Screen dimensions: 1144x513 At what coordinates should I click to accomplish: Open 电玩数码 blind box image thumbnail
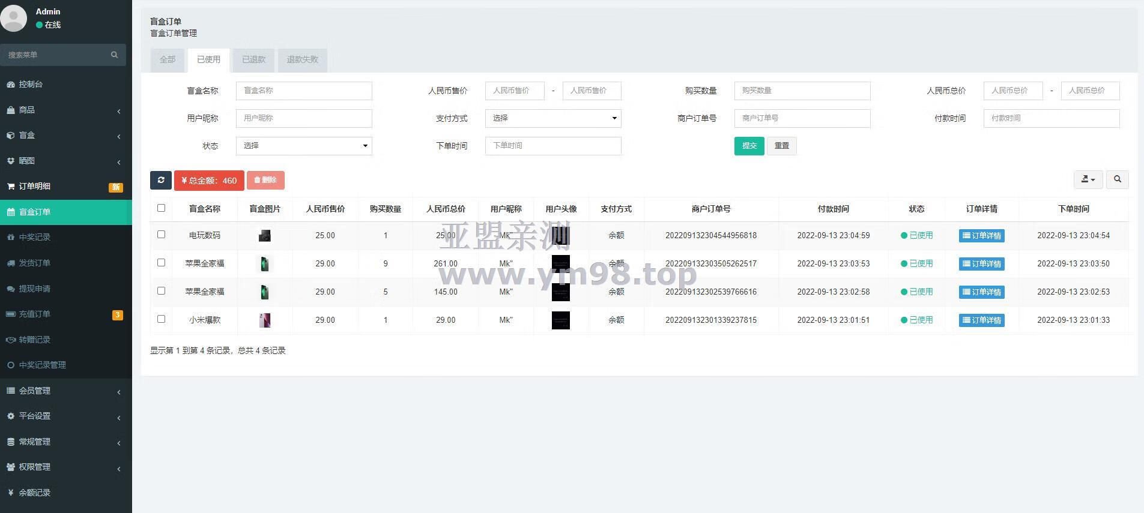click(265, 236)
